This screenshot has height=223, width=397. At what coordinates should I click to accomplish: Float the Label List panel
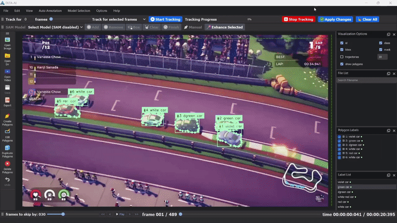click(389, 175)
